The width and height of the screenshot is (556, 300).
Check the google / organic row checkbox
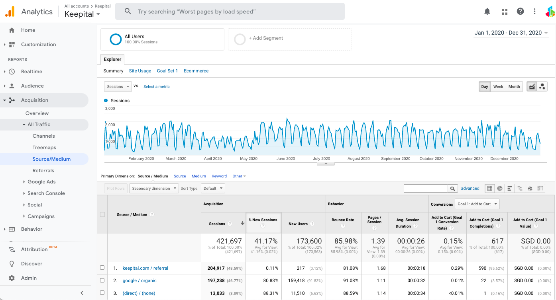pos(102,280)
